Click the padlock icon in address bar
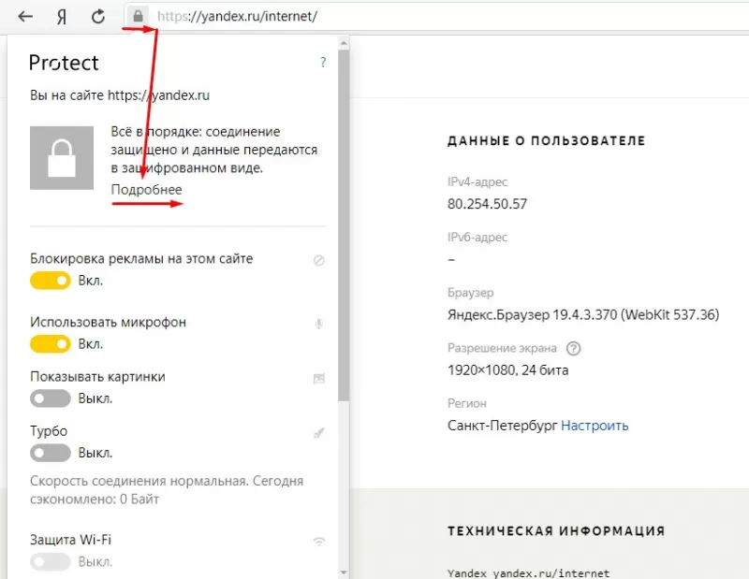Screen dimensions: 749x579 point(139,16)
